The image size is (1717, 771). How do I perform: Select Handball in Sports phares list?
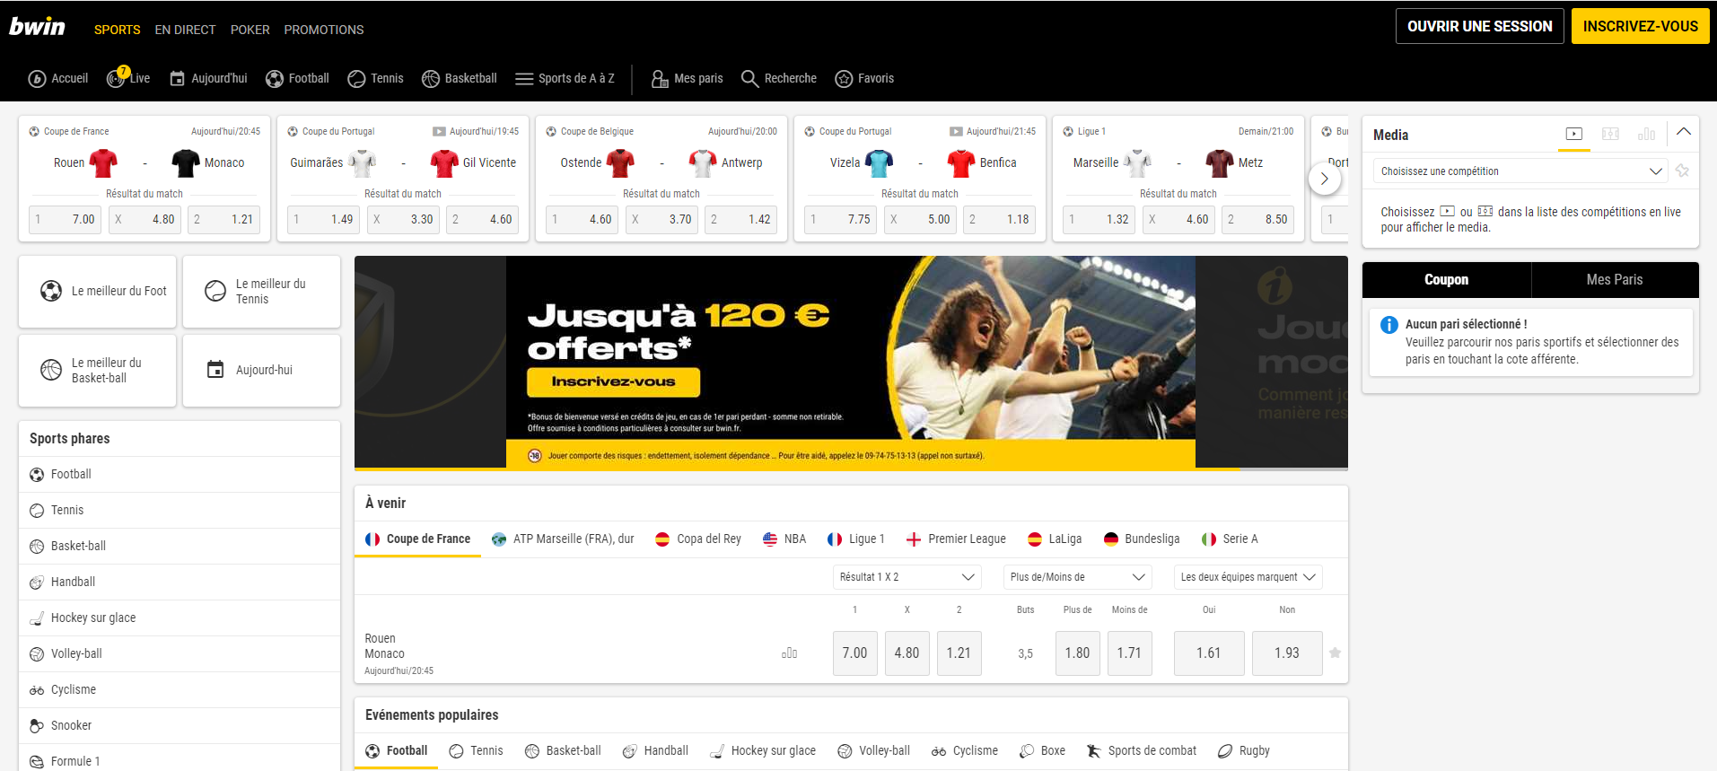click(180, 582)
